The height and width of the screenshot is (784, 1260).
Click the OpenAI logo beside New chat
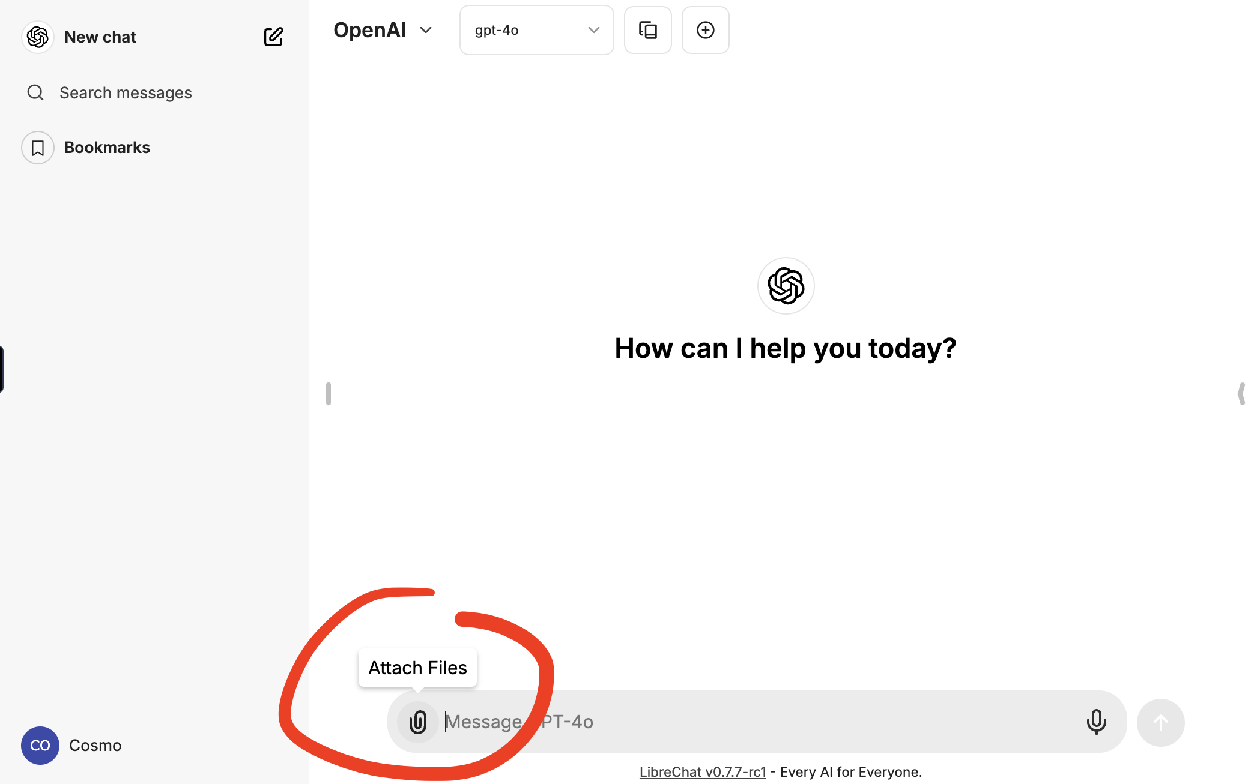tap(38, 37)
